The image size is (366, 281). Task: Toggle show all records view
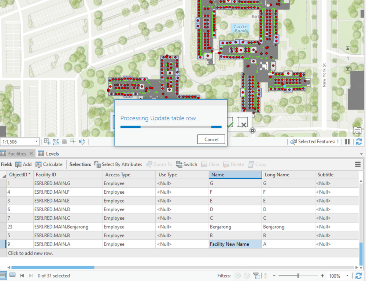click(3, 275)
